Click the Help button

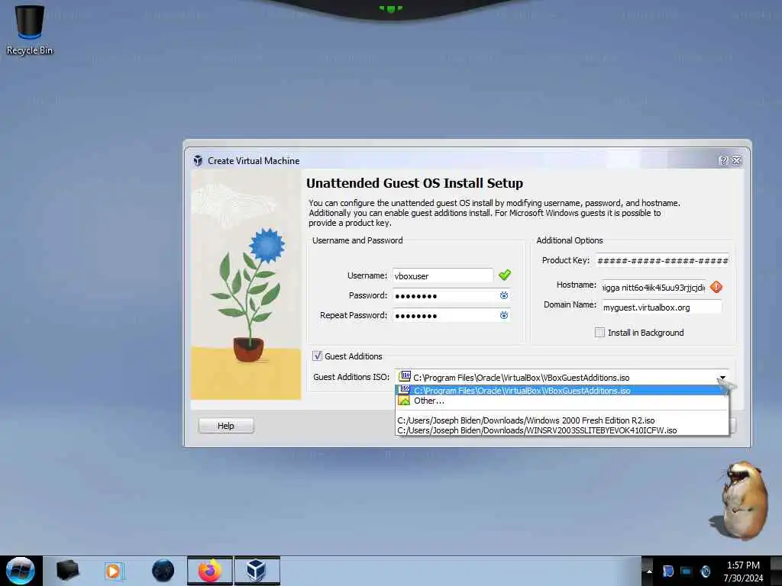(x=226, y=426)
